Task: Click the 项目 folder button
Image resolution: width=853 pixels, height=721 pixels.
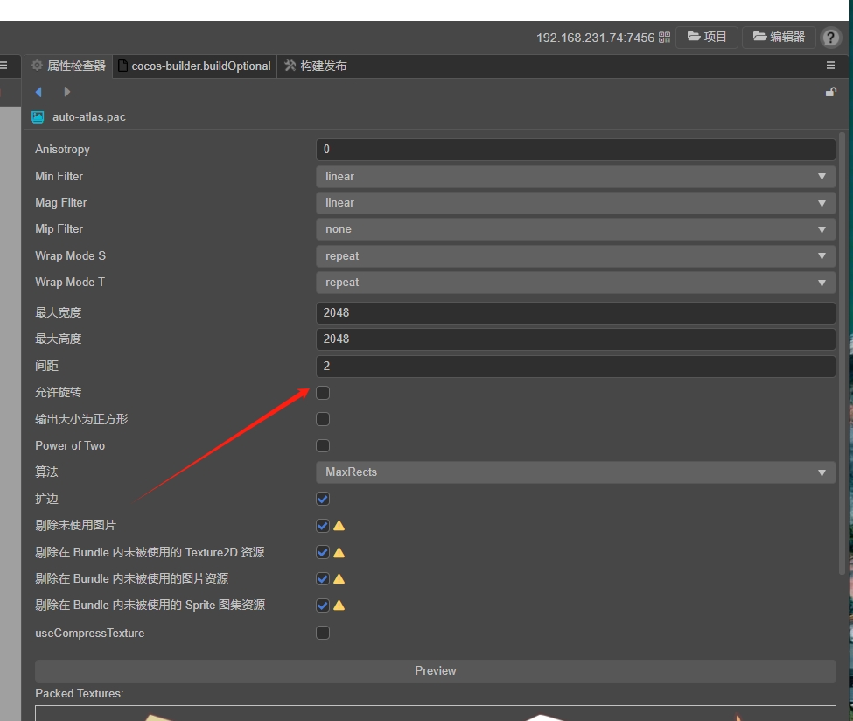Action: coord(707,37)
